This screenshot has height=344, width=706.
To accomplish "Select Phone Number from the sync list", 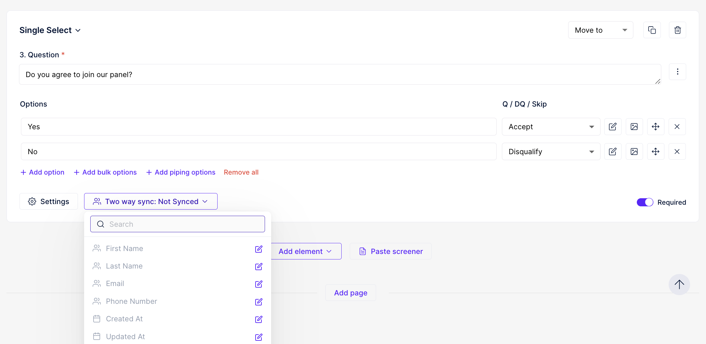I will click(x=177, y=301).
